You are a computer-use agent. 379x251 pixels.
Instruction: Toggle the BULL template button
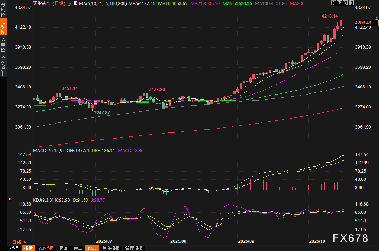pos(78,248)
